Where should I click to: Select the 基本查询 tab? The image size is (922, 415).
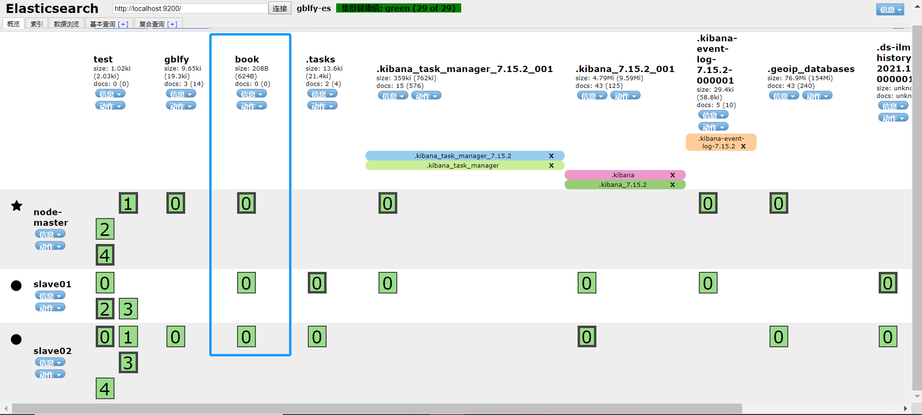coord(109,24)
